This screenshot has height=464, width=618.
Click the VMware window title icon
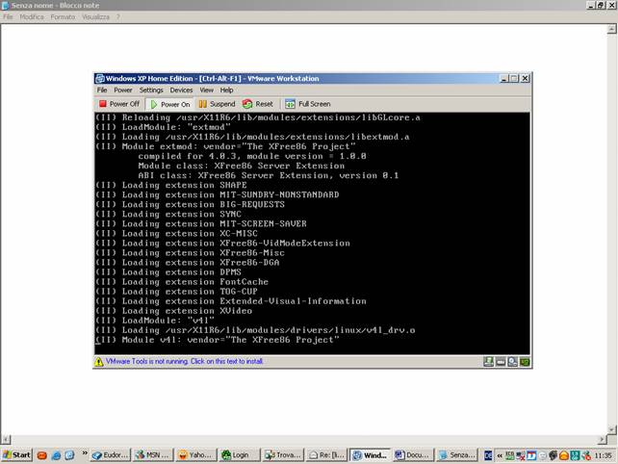point(100,78)
